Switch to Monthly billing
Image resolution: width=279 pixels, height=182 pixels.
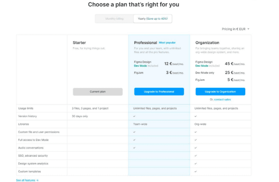(x=114, y=19)
